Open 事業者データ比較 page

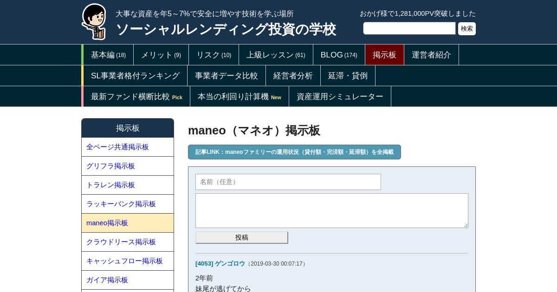click(x=227, y=76)
